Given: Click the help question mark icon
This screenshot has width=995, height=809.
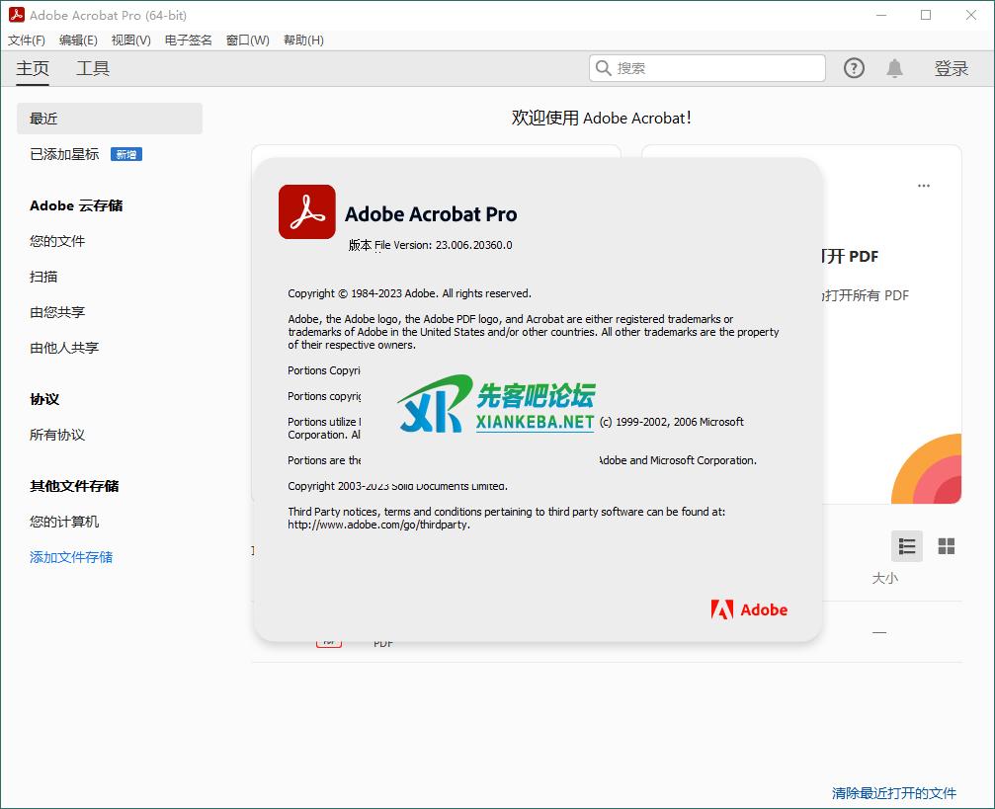Looking at the screenshot, I should click(854, 68).
